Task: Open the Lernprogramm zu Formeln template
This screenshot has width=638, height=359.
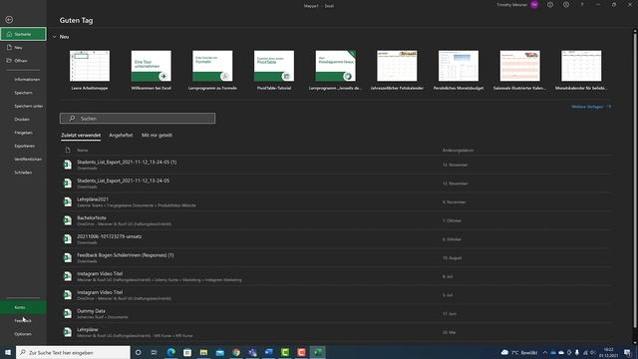Action: coord(212,70)
